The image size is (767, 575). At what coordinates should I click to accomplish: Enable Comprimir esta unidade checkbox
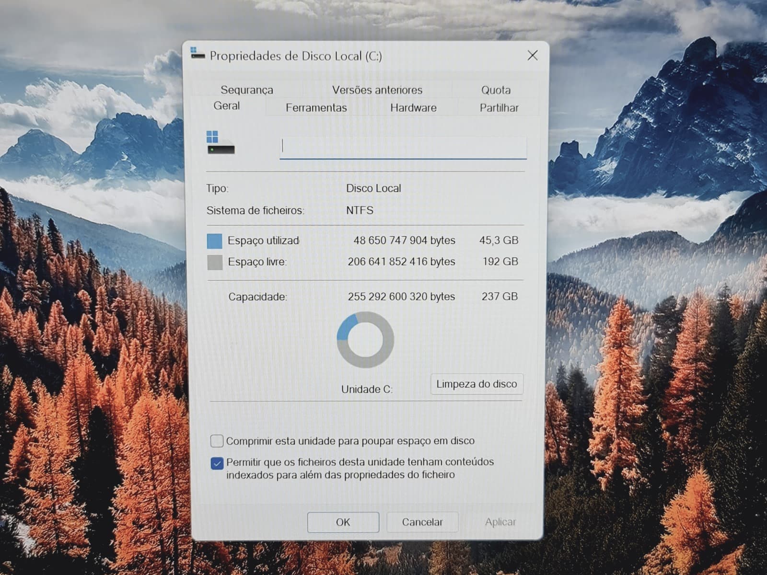pos(217,441)
